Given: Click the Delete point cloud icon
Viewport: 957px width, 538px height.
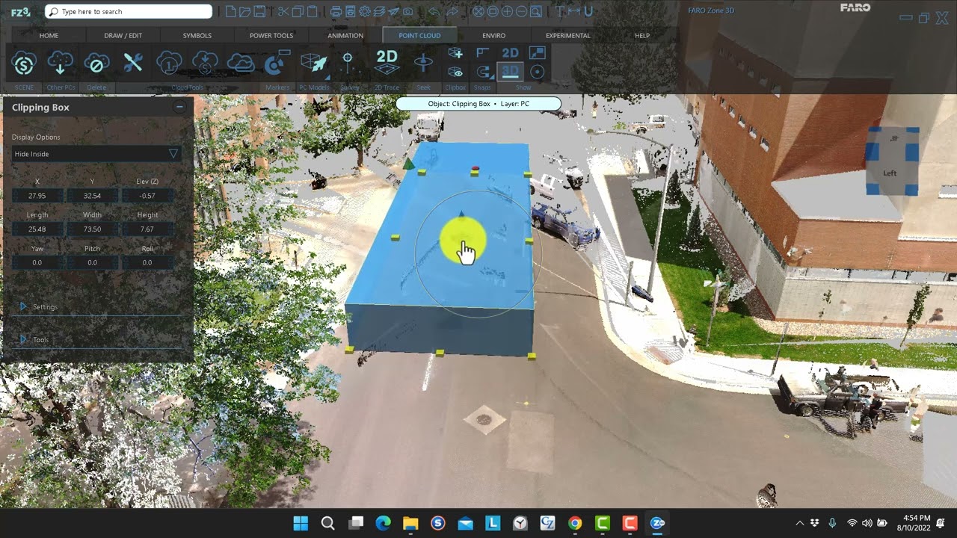Looking at the screenshot, I should [96, 63].
